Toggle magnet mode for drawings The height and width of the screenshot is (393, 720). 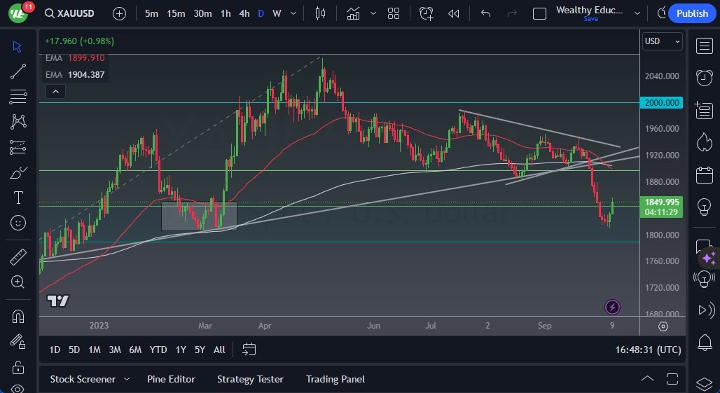tap(18, 316)
